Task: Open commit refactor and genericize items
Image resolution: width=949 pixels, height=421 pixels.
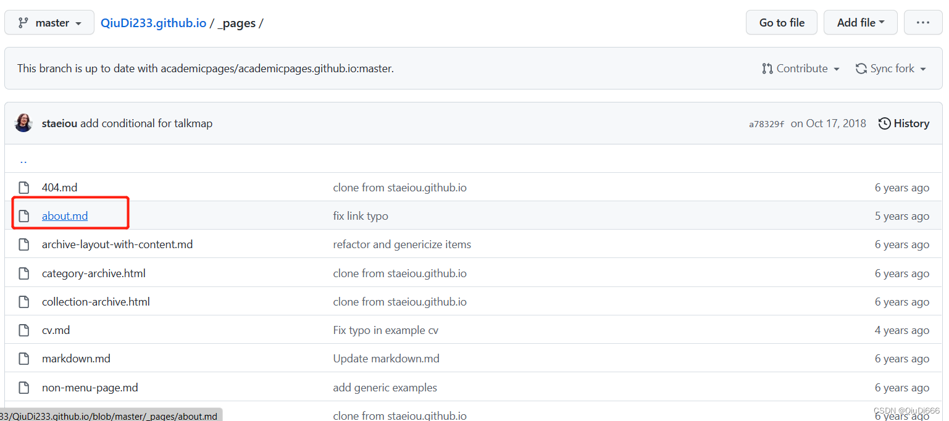Action: (402, 244)
